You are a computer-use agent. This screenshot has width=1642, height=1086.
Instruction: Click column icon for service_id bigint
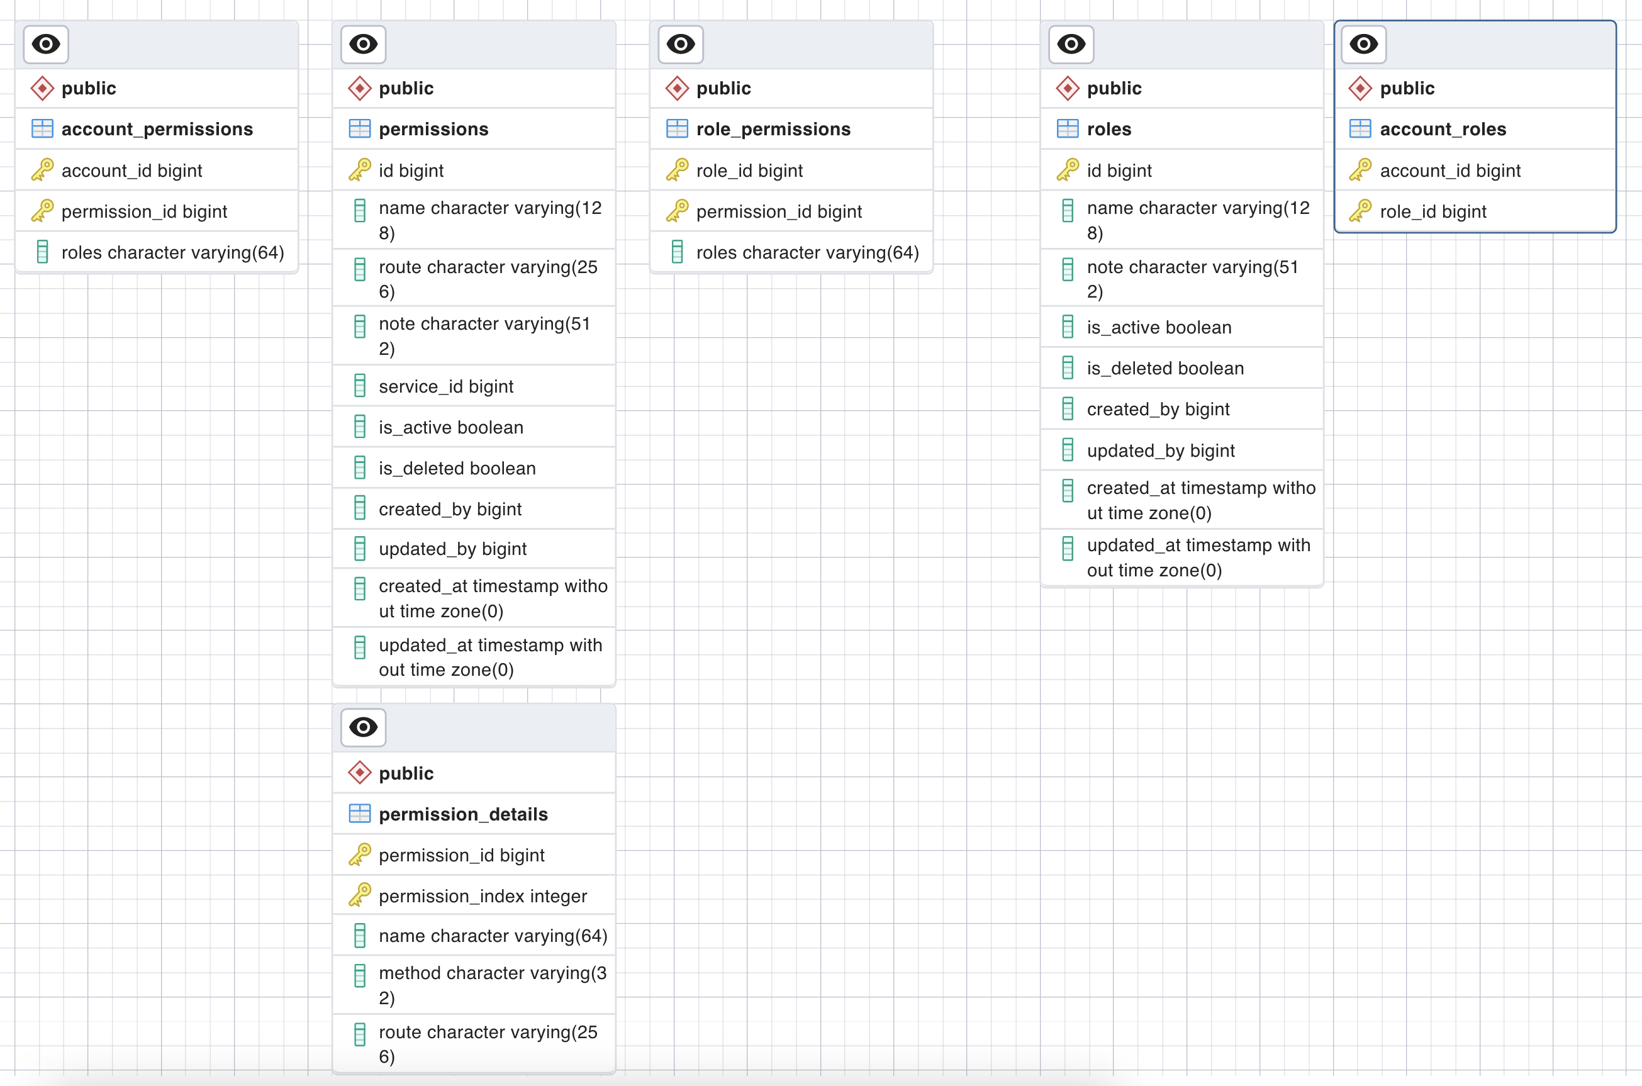point(359,386)
